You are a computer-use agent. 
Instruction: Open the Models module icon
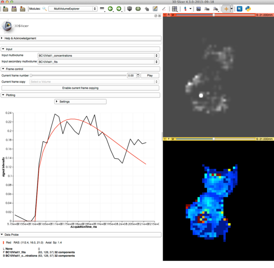point(138,8)
